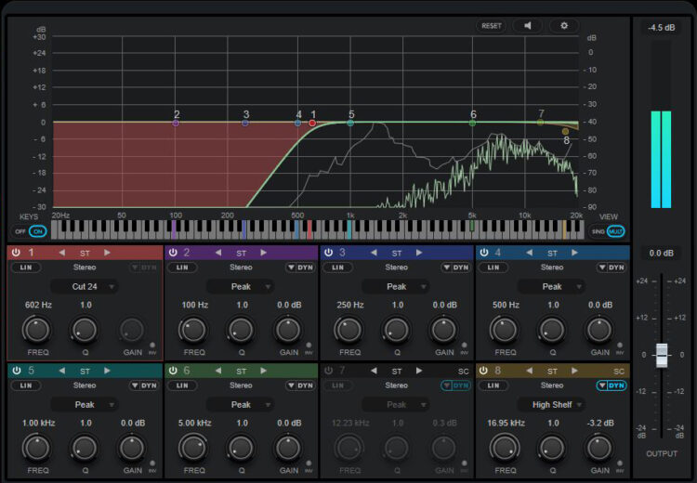The height and width of the screenshot is (483, 697).
Task: Open band 6 Peak filter type dropdown
Action: (x=241, y=405)
